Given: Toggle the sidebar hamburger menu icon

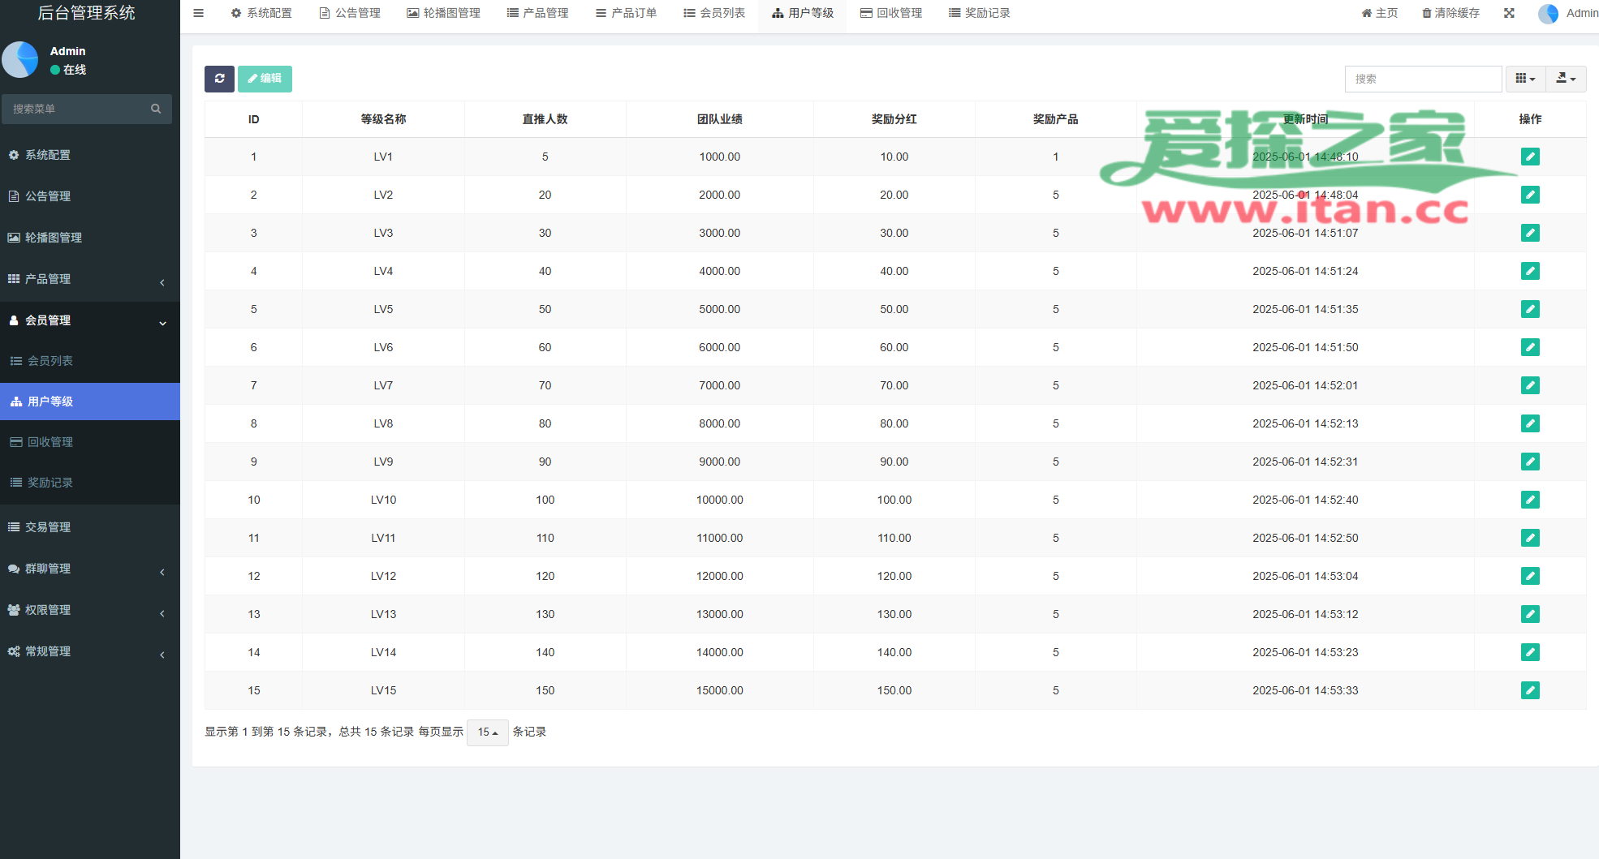Looking at the screenshot, I should (x=198, y=13).
